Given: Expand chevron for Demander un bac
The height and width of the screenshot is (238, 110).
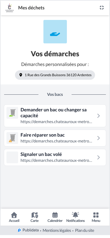Looking at the screenshot, I should [99, 116].
